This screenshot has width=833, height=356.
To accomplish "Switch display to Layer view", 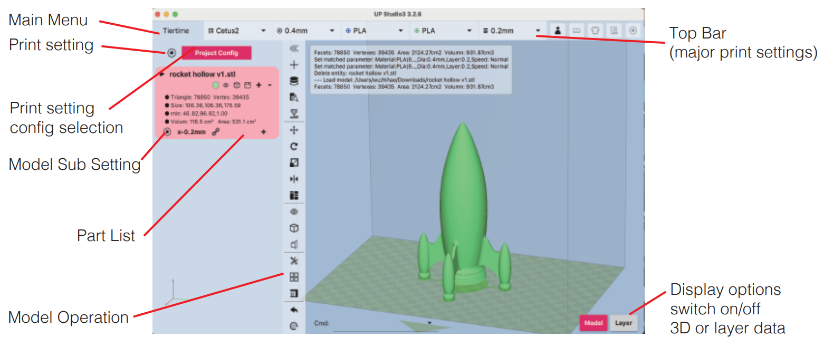I will click(623, 323).
